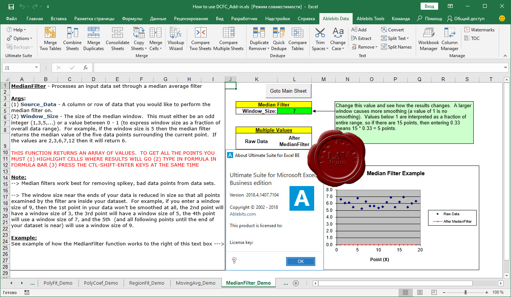This screenshot has width=511, height=297.
Task: Open Merge Two Tables tool
Action: [50, 39]
